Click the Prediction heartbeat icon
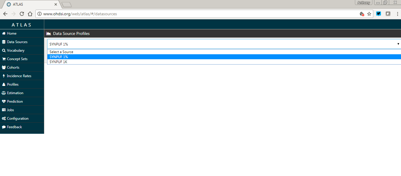 (4, 101)
